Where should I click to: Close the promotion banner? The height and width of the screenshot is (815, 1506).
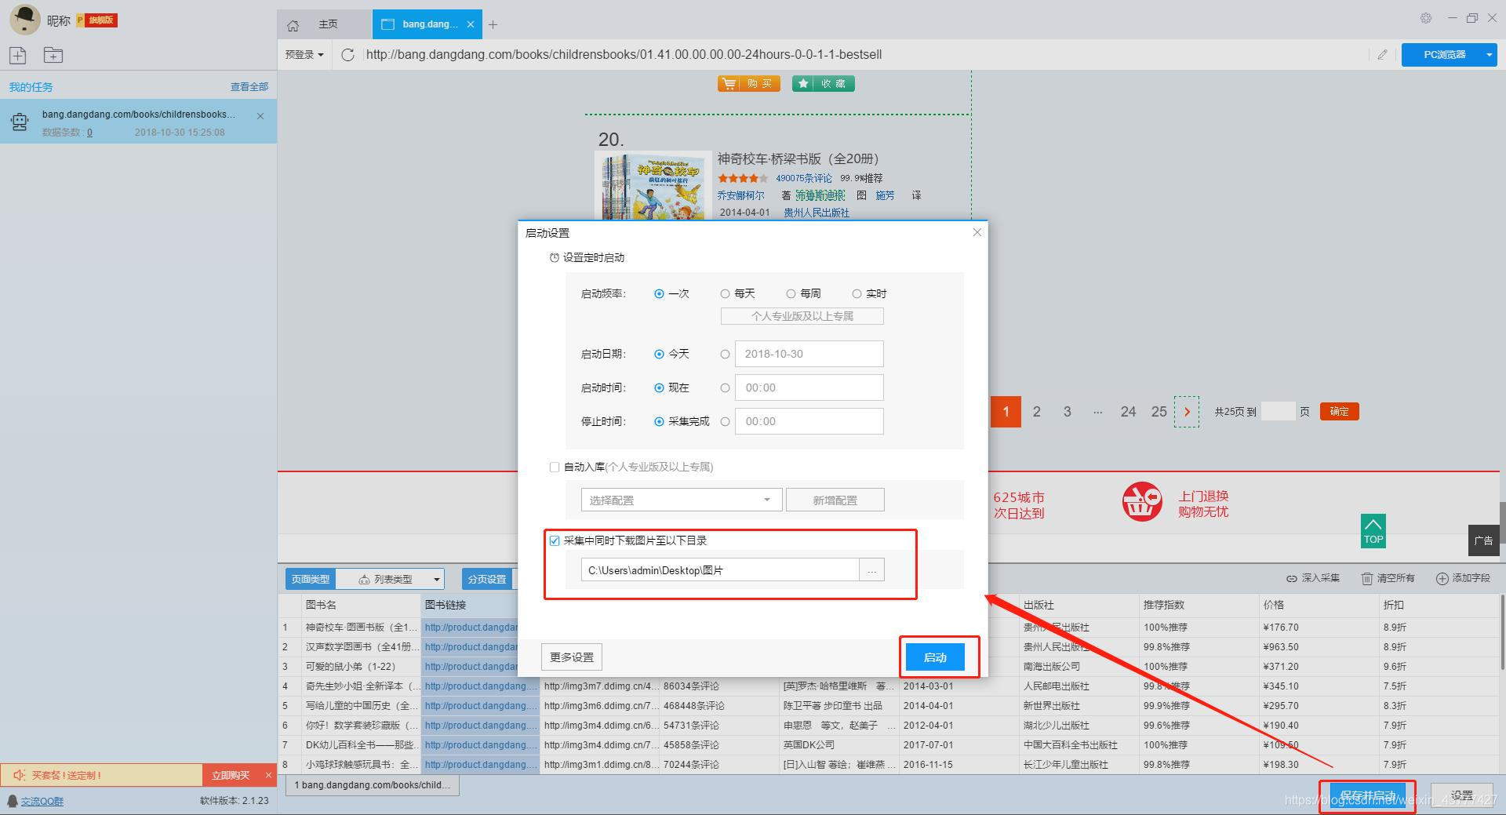268,775
